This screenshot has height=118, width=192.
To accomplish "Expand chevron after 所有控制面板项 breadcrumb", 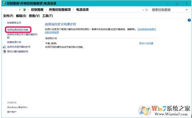I will pos(74,10).
